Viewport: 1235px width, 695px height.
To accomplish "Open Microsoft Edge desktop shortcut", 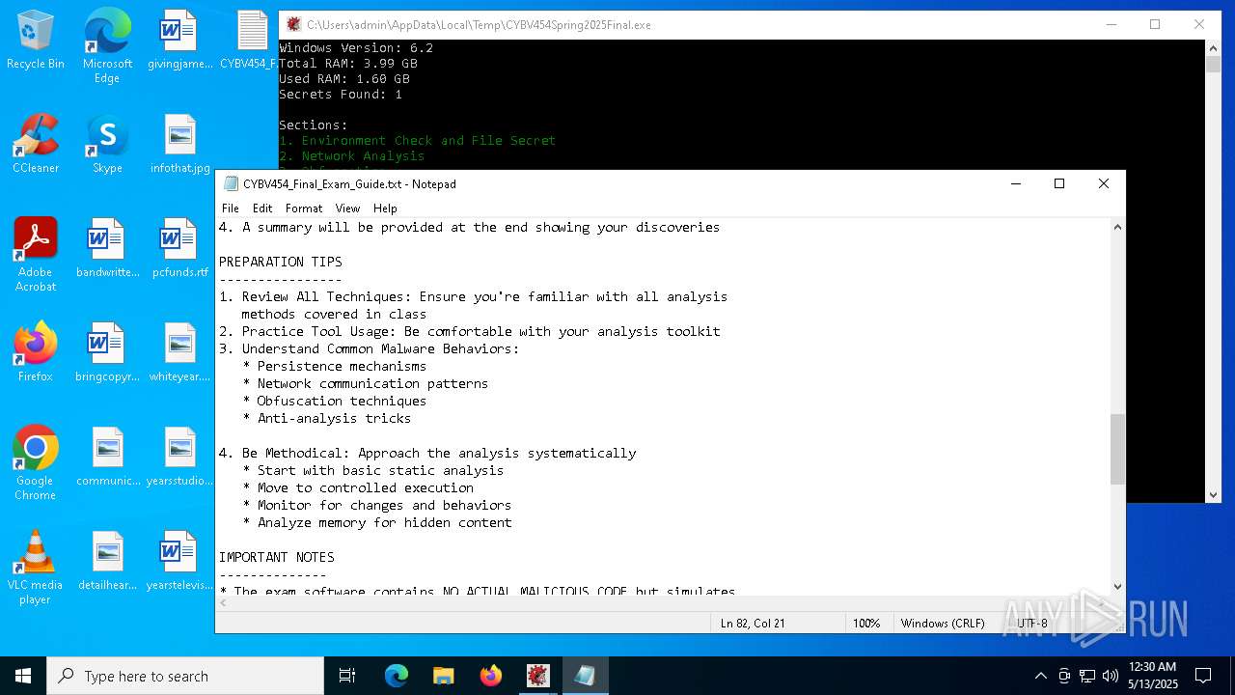I will 107,46.
